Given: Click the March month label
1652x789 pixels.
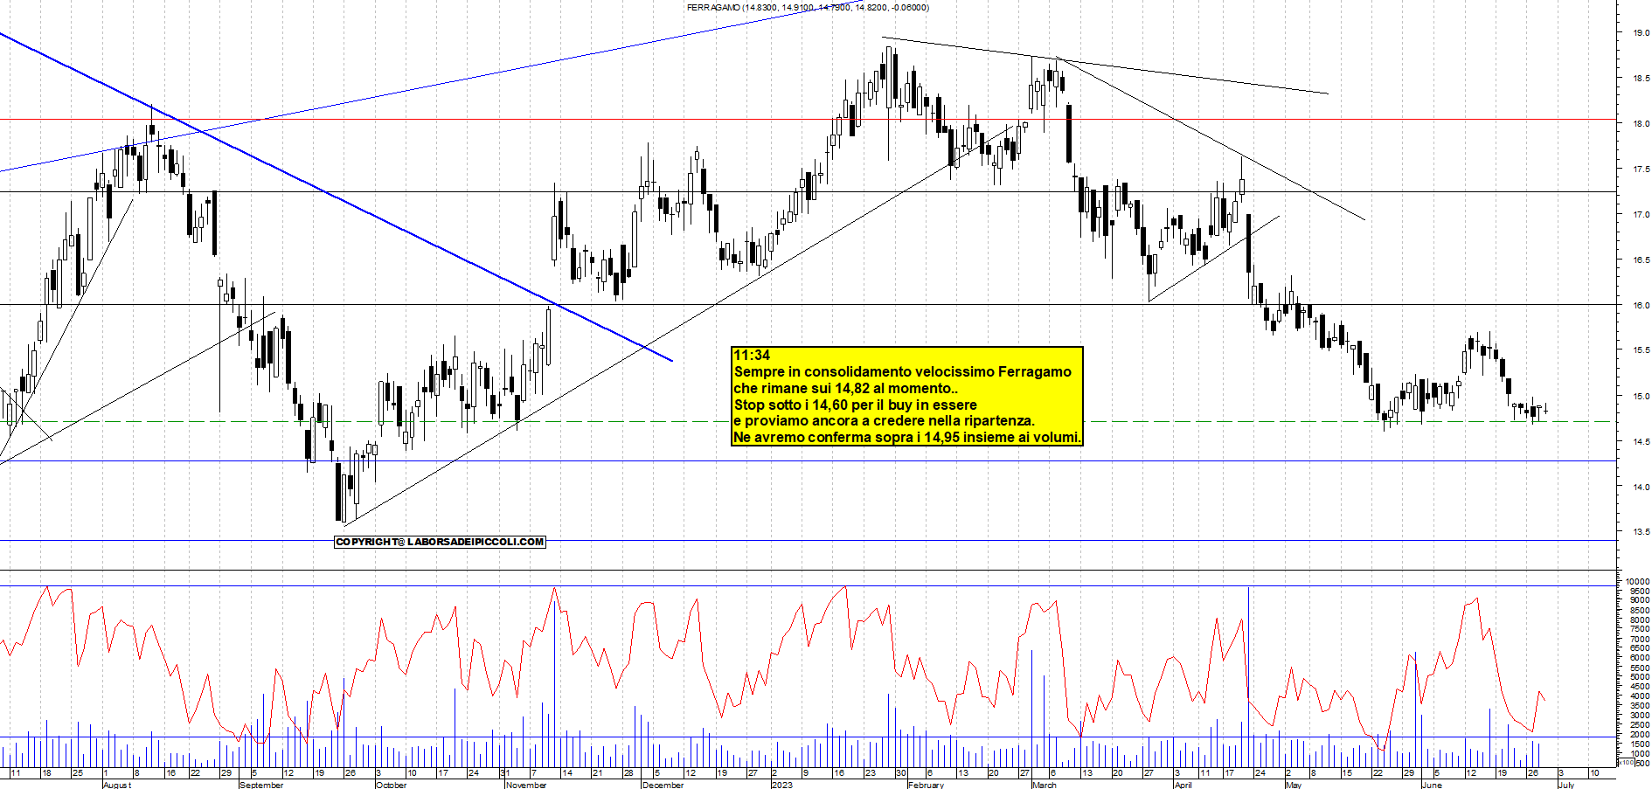Looking at the screenshot, I should pos(1044,785).
